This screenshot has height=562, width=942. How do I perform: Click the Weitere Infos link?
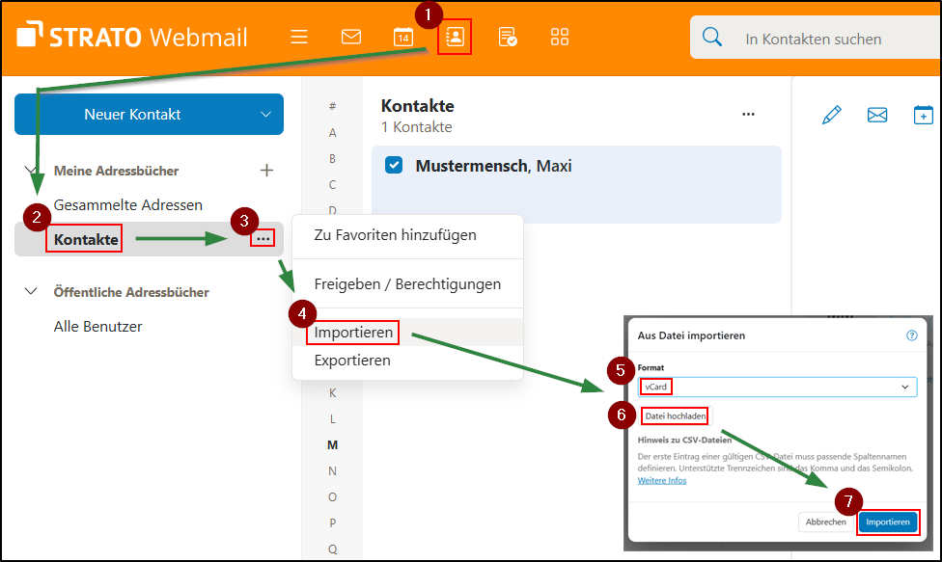(662, 480)
